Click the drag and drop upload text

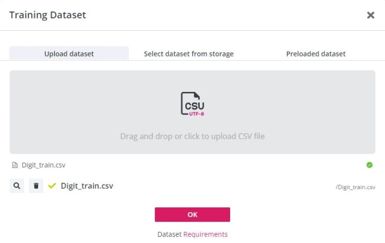[x=192, y=136]
